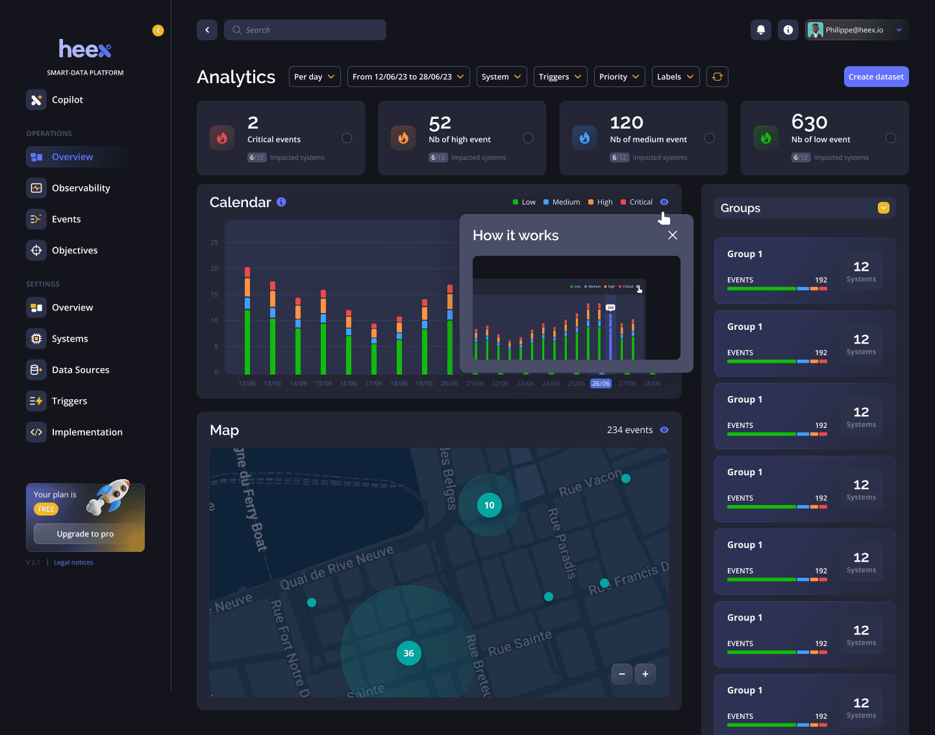Click the low event green flame icon
This screenshot has width=935, height=735.
(766, 138)
